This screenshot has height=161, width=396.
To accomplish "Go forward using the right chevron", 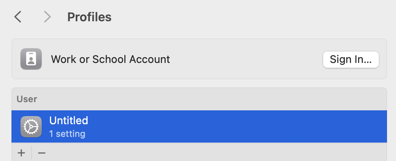I will [x=47, y=17].
